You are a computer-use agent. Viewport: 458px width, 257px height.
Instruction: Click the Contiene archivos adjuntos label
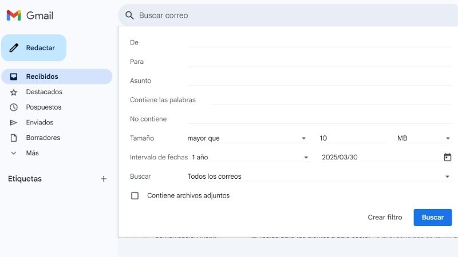pos(188,195)
